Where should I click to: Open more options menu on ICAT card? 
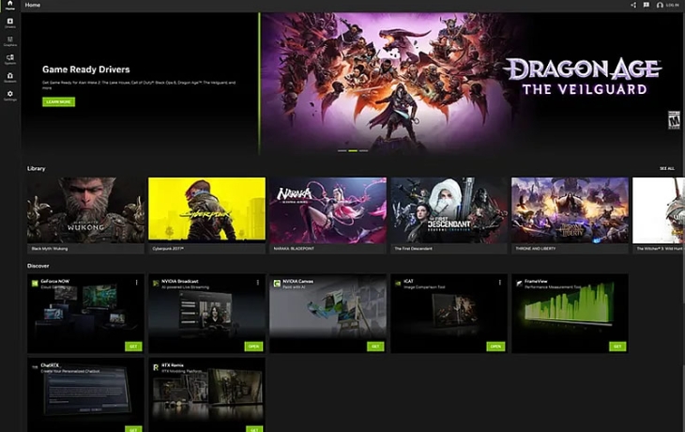(x=500, y=283)
